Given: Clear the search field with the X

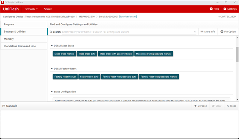Looking at the screenshot, I should point(195,32).
